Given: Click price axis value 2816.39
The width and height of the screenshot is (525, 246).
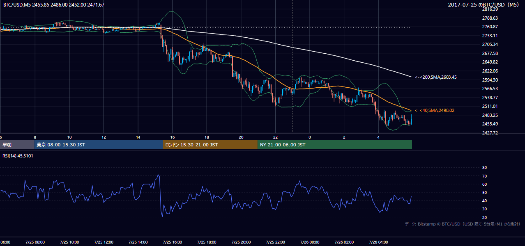Looking at the screenshot, I should coord(490,9).
